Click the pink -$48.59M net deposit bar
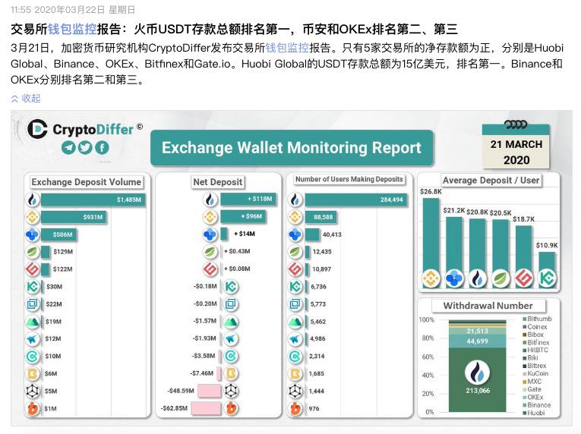581x434 pixels. click(210, 391)
